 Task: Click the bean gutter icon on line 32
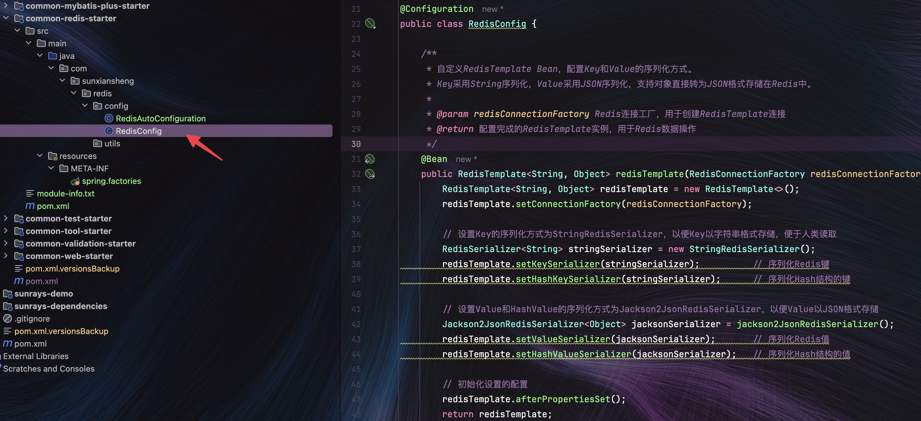coord(370,174)
